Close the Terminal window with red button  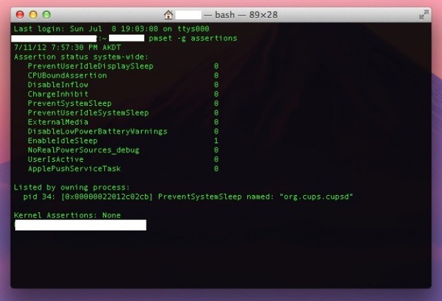pos(21,14)
